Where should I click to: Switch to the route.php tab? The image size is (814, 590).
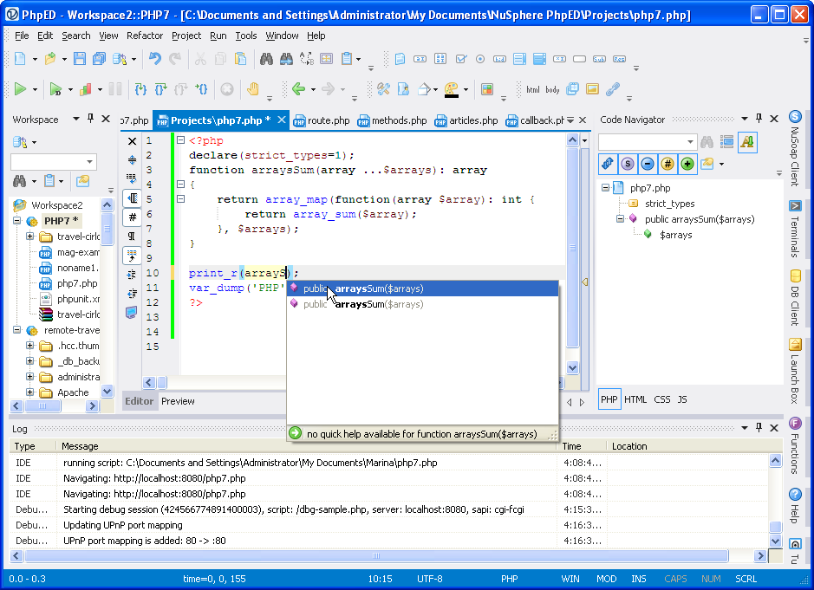(322, 120)
